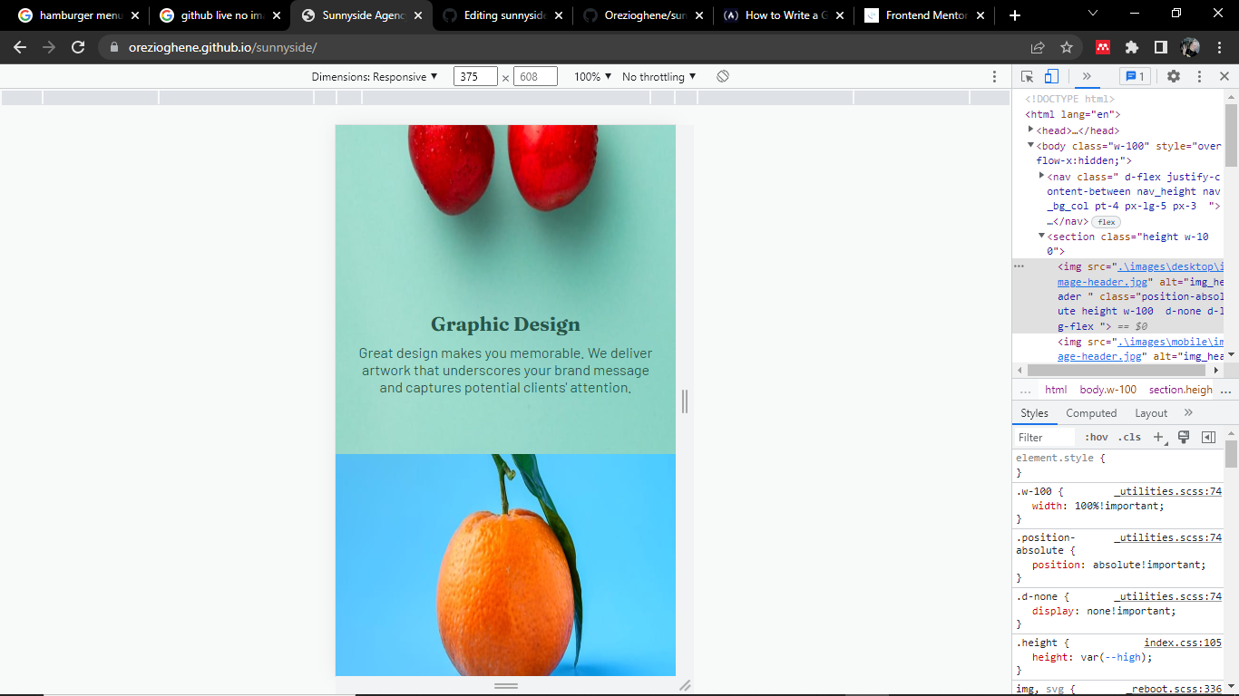
Task: Toggle common rendering emulations in Styles pane
Action: (x=1184, y=436)
